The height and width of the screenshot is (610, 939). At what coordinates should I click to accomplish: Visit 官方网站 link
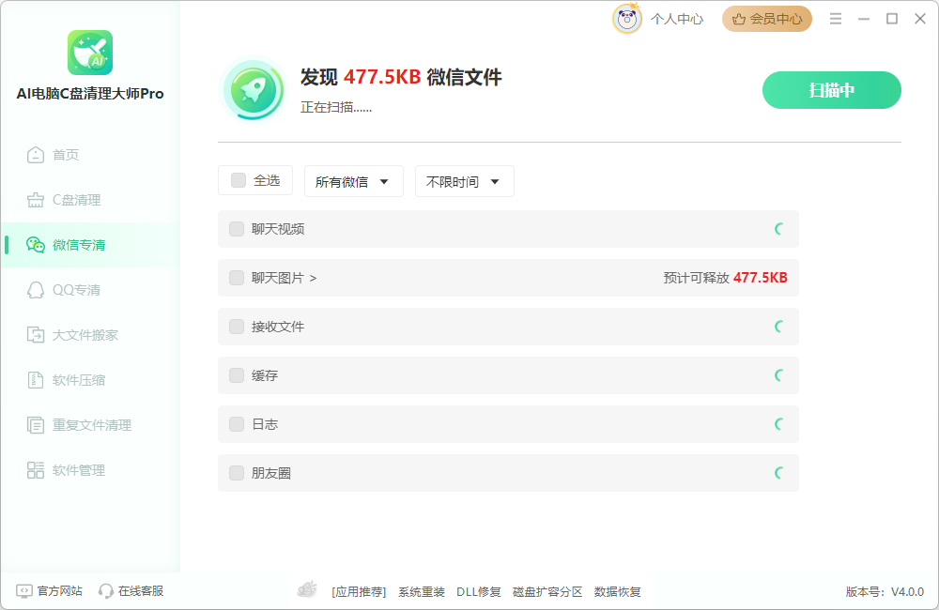pyautogui.click(x=60, y=591)
